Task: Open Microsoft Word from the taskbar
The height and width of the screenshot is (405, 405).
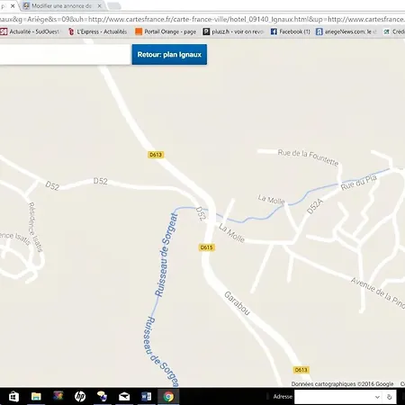Action: [x=146, y=397]
